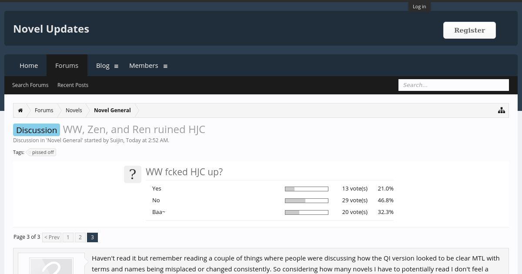Open the 'Novel General' forum link in the thread info line
The height and width of the screenshot is (274, 522).
(x=64, y=140)
